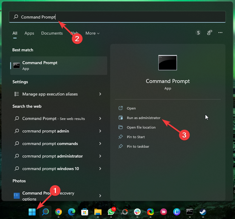Expand Manage app execution aliases arrow

pyautogui.click(x=100, y=94)
